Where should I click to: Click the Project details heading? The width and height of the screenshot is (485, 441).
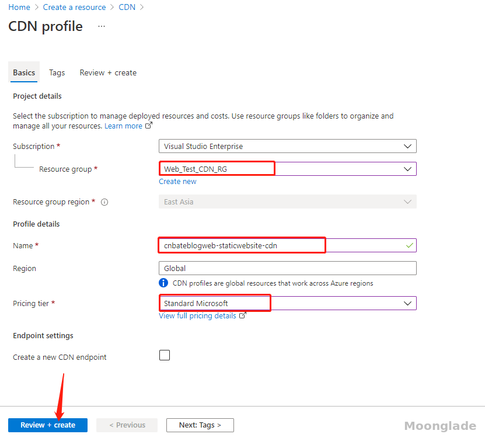[37, 96]
